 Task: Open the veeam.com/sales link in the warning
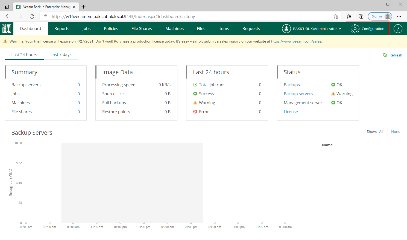coord(296,41)
